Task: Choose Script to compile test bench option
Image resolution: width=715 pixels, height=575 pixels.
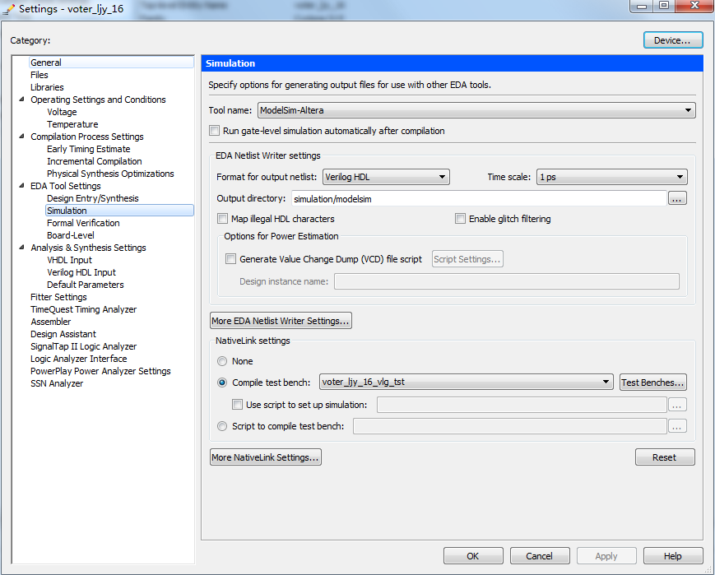Action: 222,426
